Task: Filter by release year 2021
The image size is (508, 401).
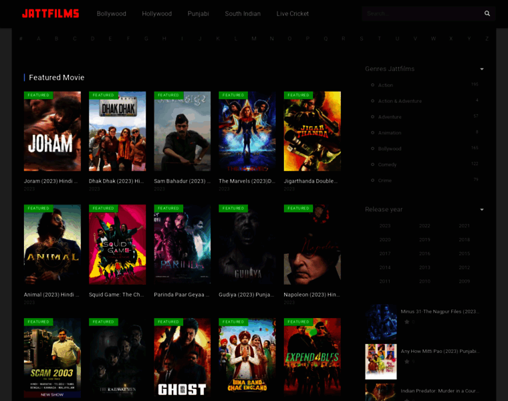Action: coord(465,226)
